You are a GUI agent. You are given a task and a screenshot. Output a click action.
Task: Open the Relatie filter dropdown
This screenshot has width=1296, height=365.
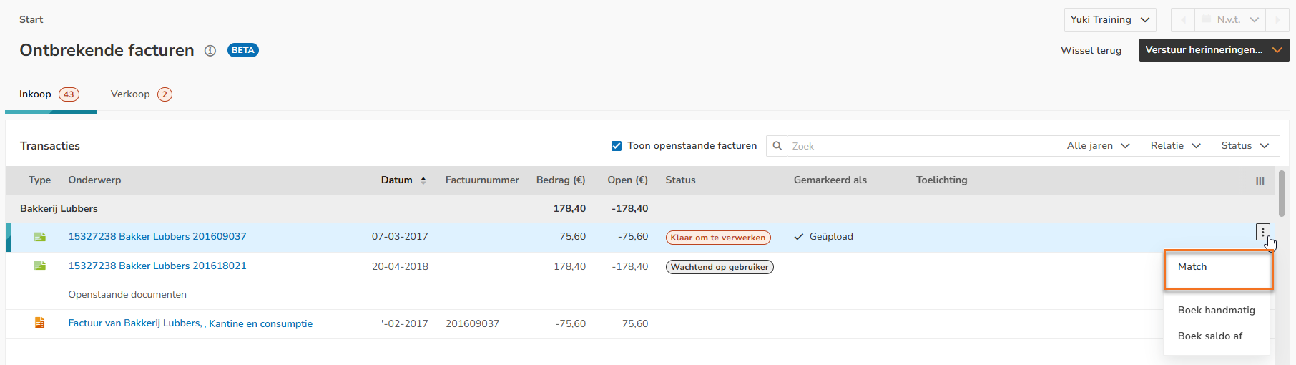(1175, 146)
